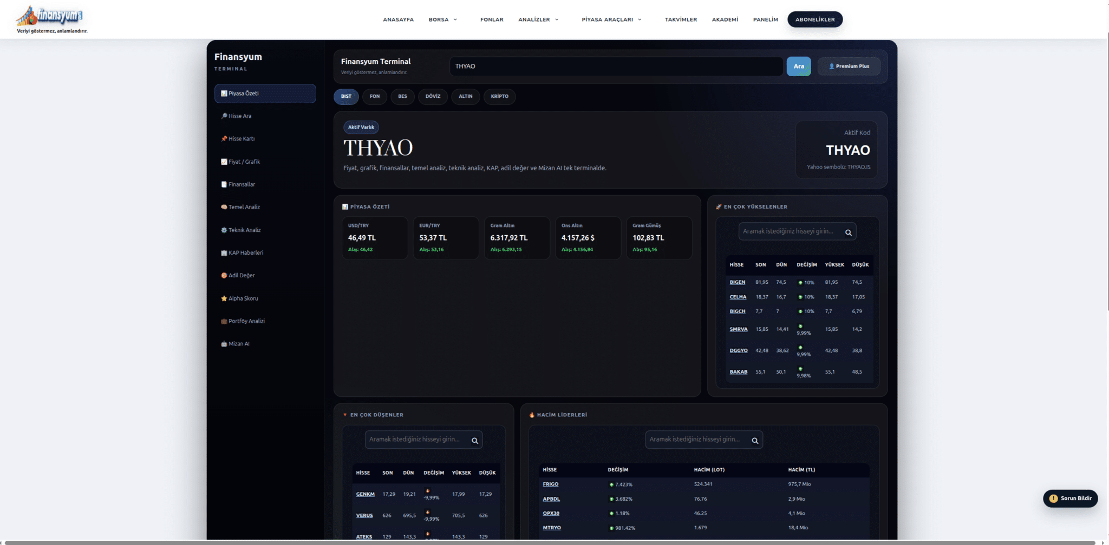Show KAP Haberleri section

265,252
